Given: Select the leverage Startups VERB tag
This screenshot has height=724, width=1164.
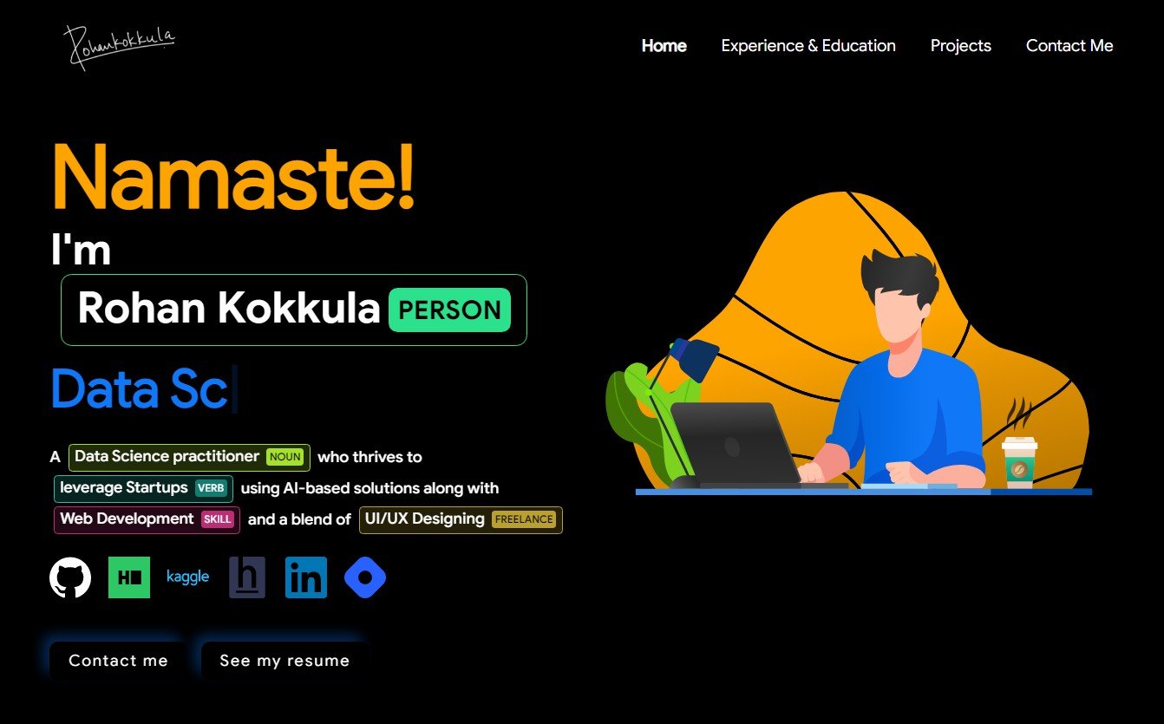Looking at the screenshot, I should (x=143, y=488).
